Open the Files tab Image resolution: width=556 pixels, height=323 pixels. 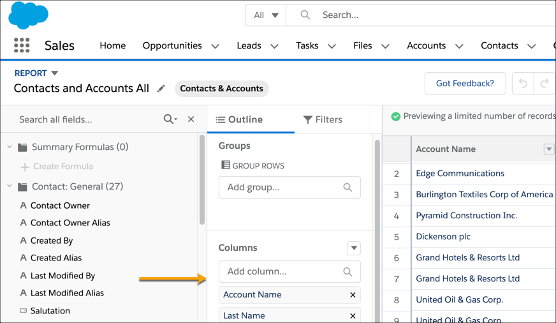click(x=362, y=45)
